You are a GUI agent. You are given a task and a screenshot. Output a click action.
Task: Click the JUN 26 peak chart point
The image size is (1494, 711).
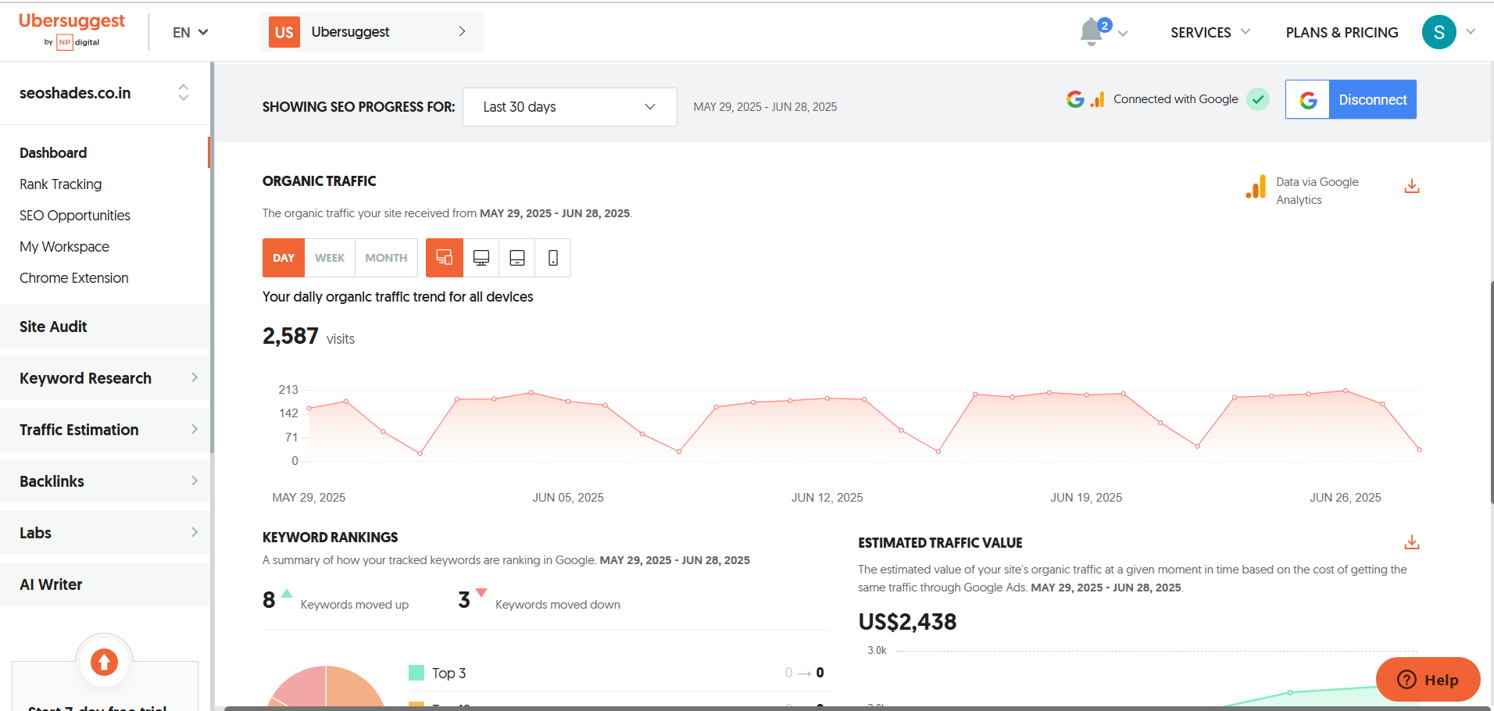1346,390
